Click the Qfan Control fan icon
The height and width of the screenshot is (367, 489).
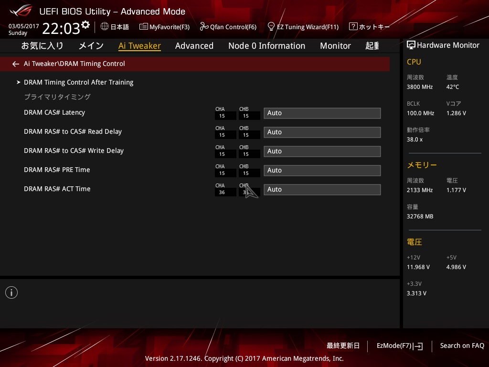pyautogui.click(x=204, y=27)
